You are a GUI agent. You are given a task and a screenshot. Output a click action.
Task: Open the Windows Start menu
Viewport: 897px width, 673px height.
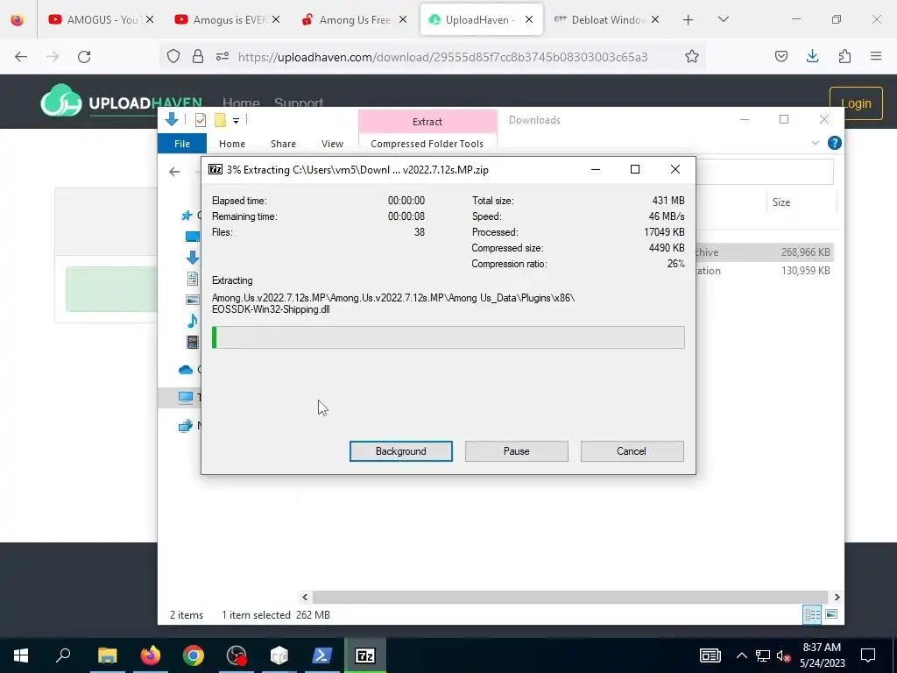tap(21, 655)
